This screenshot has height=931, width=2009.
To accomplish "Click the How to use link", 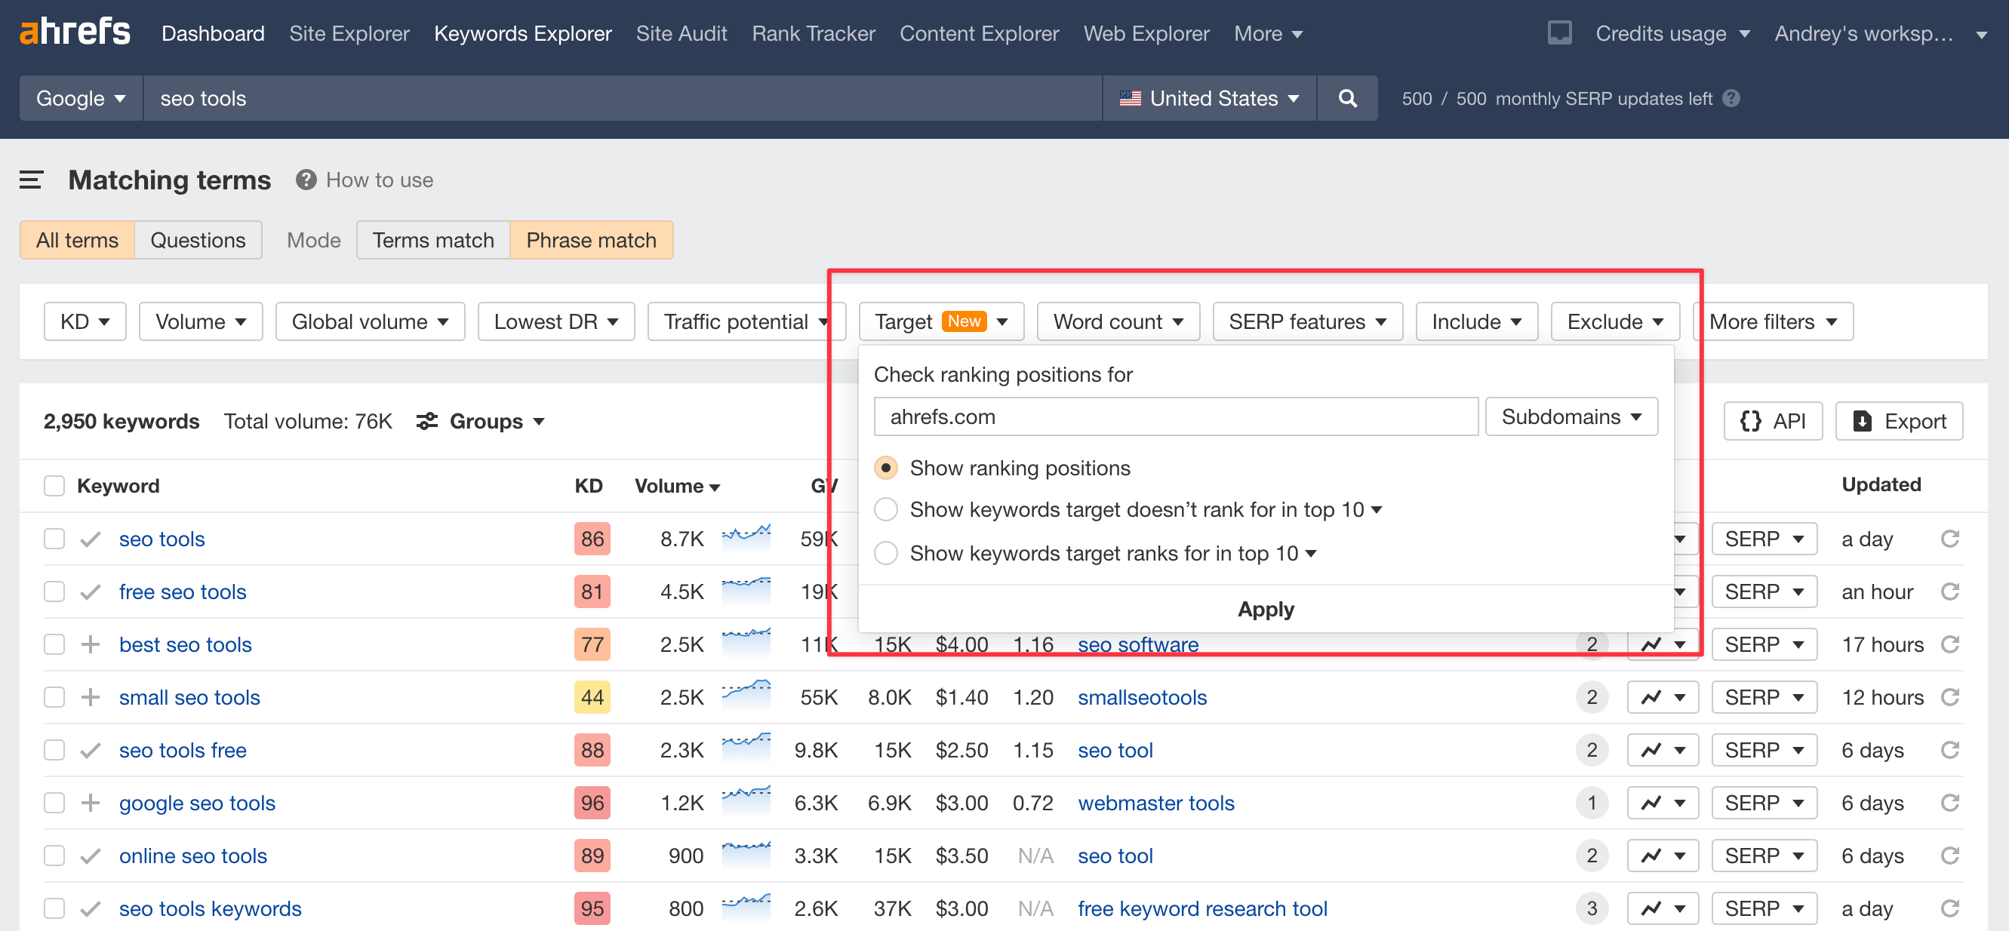I will pos(379,180).
